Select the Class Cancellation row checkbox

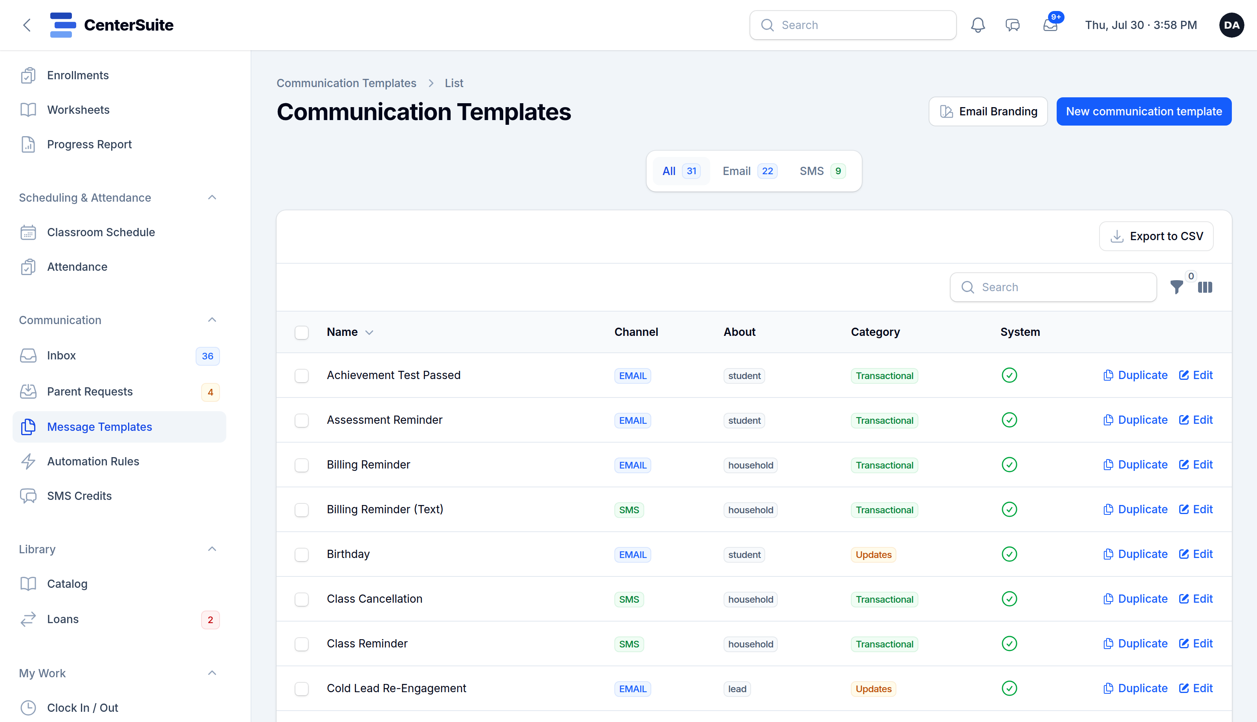[x=302, y=599]
